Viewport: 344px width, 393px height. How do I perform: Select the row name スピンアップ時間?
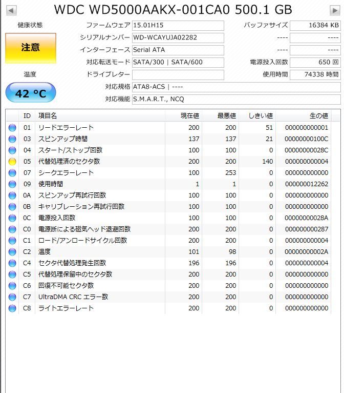[x=63, y=139]
